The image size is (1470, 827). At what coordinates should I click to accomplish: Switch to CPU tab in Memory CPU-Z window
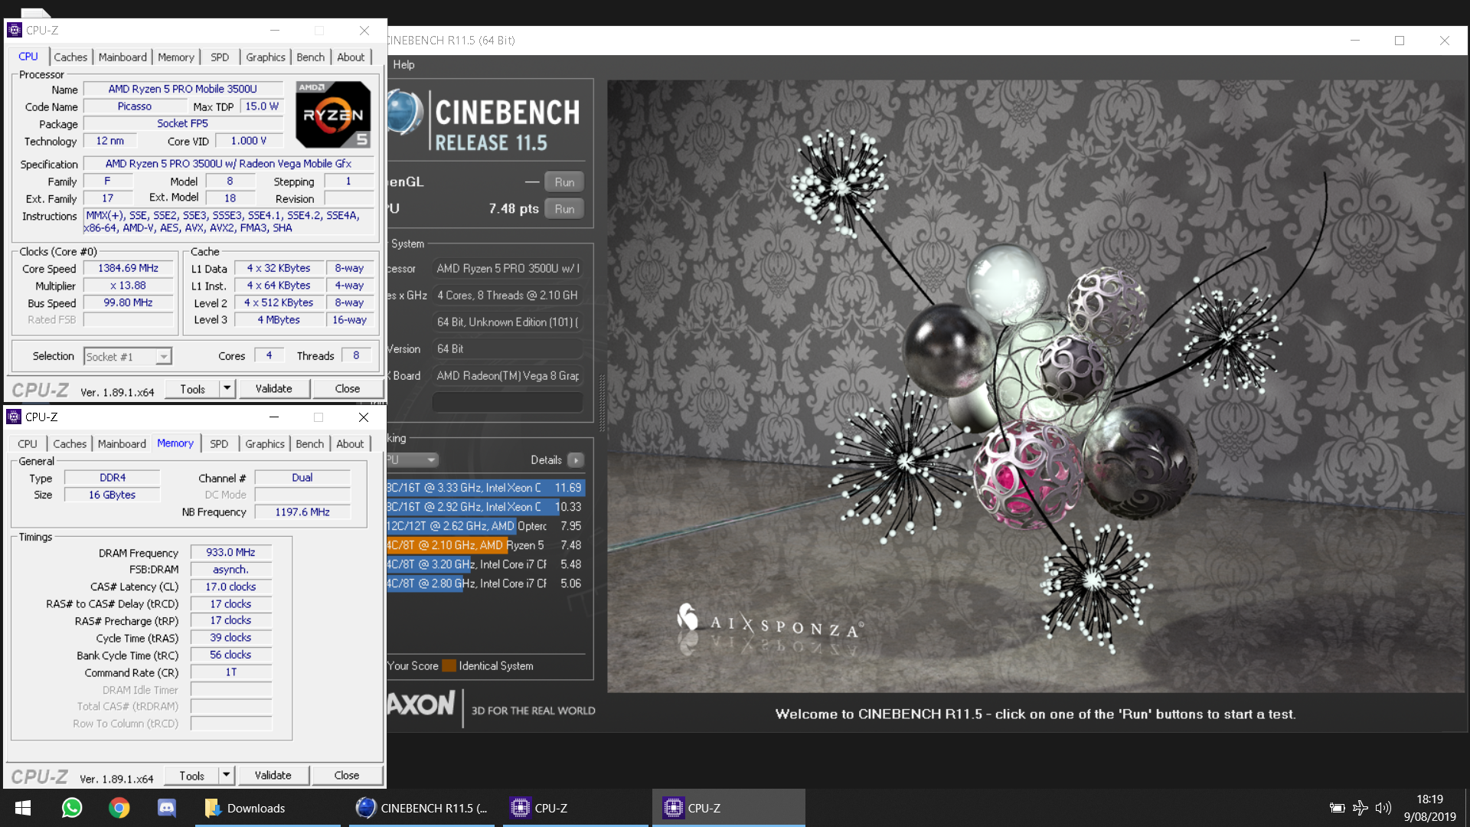pos(28,444)
